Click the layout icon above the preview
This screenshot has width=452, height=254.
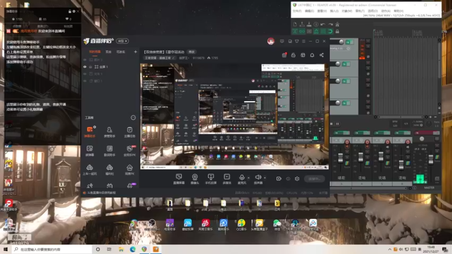tap(303, 55)
